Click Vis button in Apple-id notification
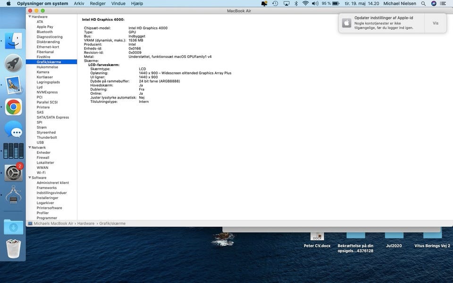 [436, 23]
